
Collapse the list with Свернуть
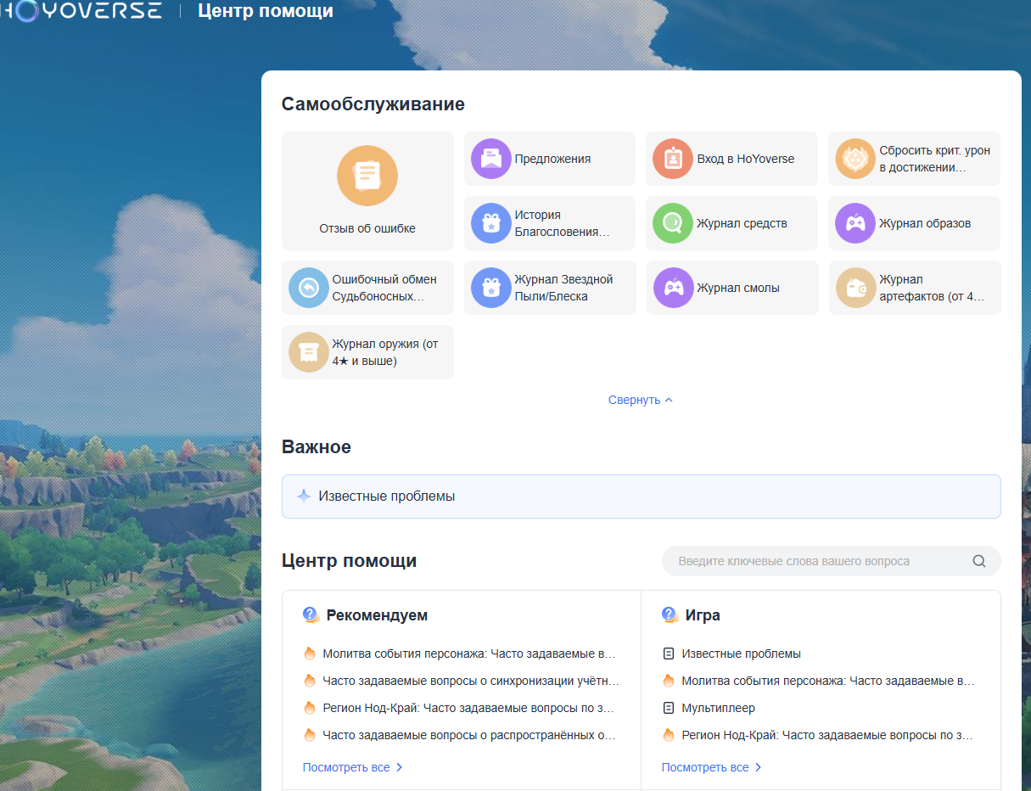(640, 400)
